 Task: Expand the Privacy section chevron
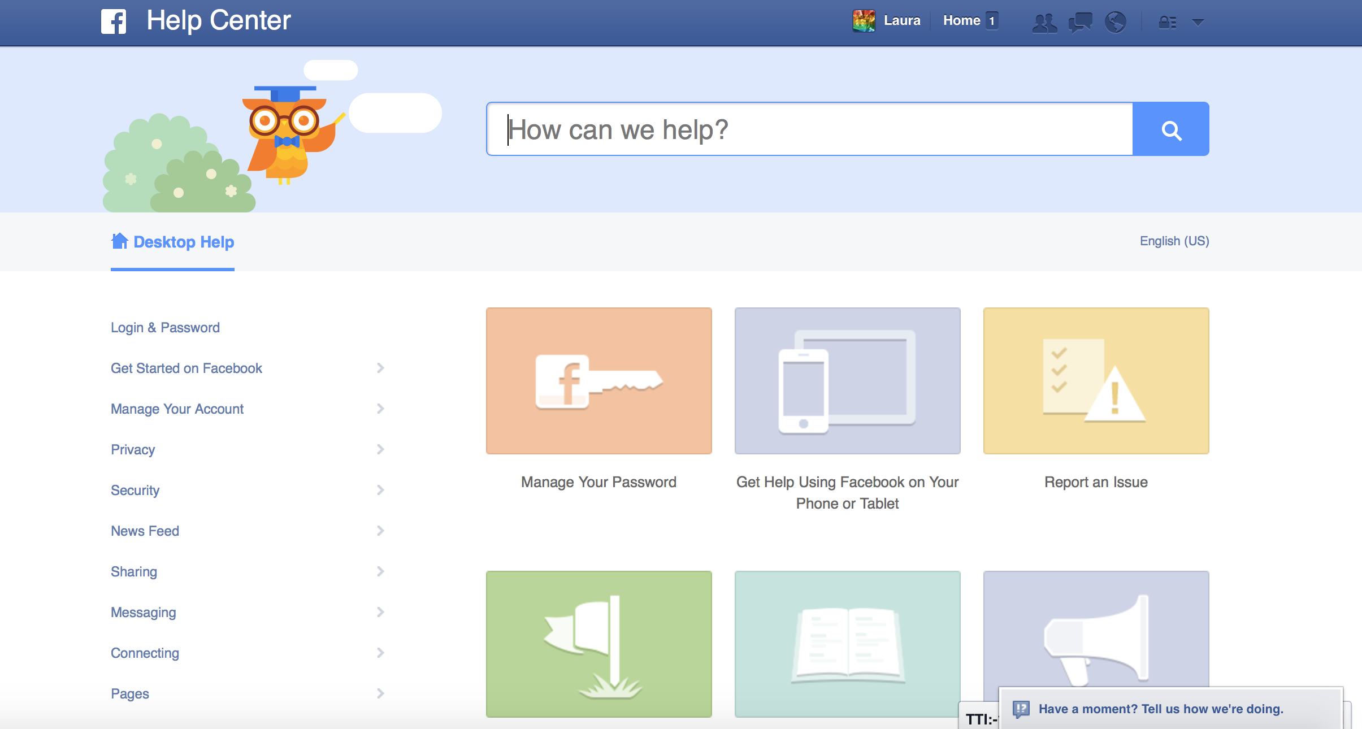click(380, 449)
